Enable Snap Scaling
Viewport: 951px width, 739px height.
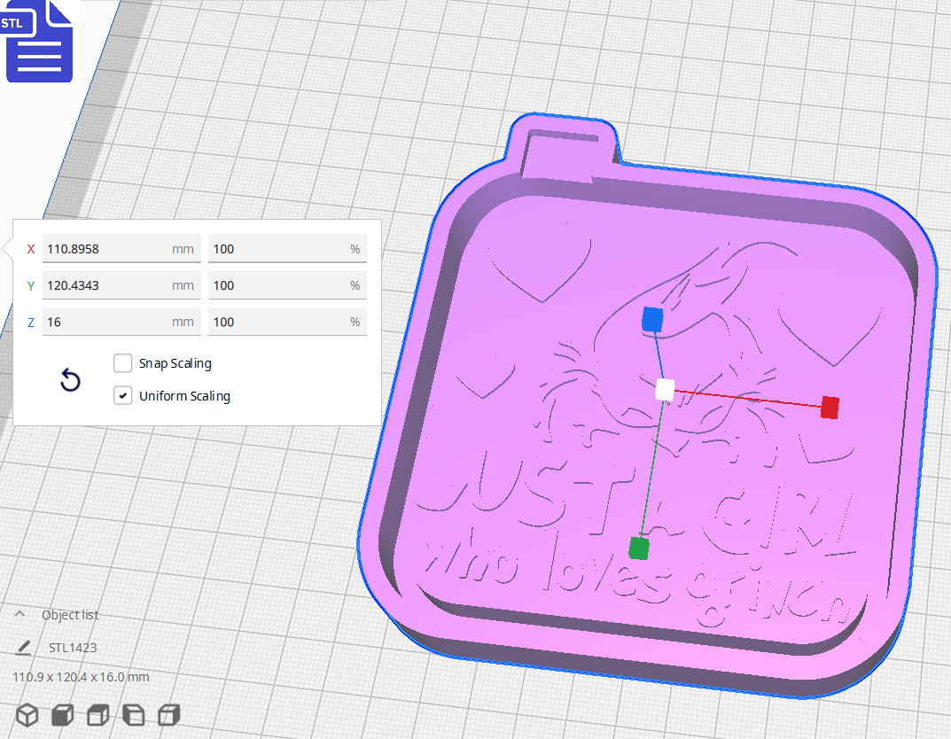coord(122,362)
